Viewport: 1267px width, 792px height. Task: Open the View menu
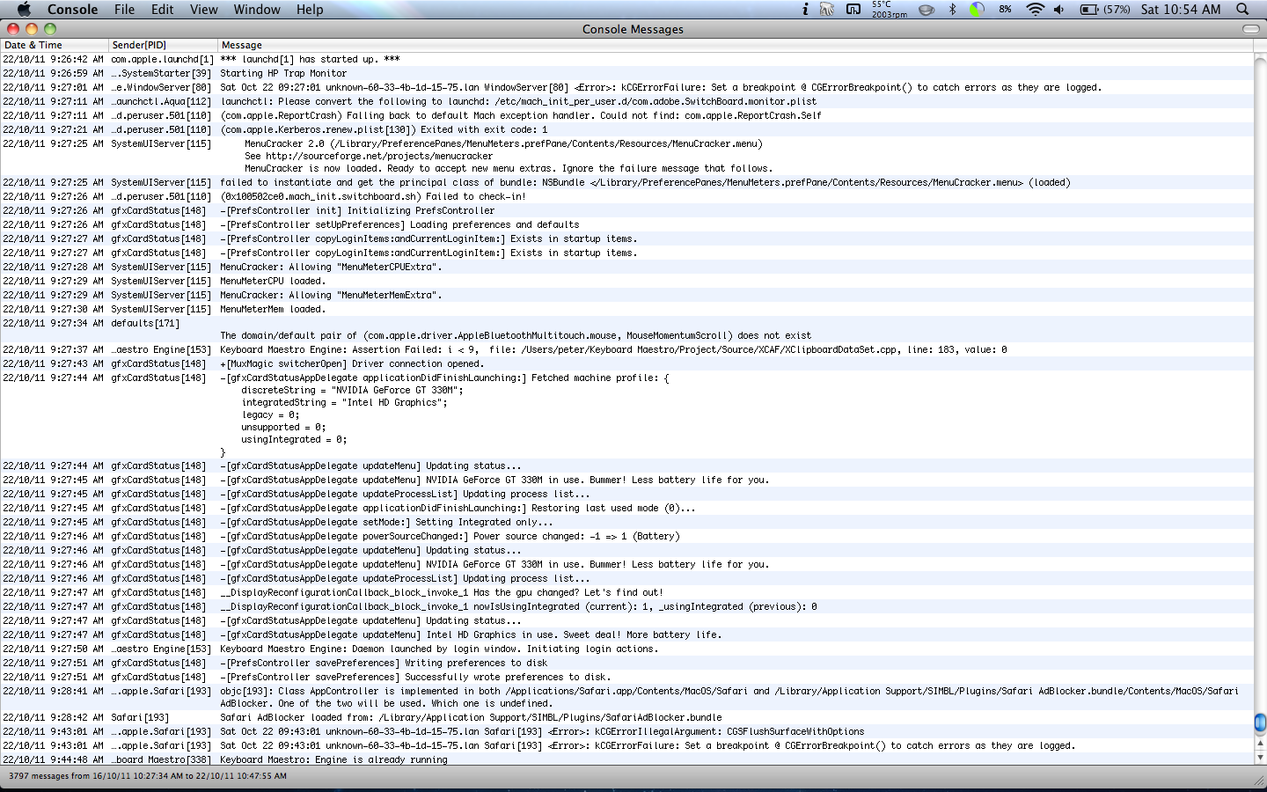click(x=203, y=10)
